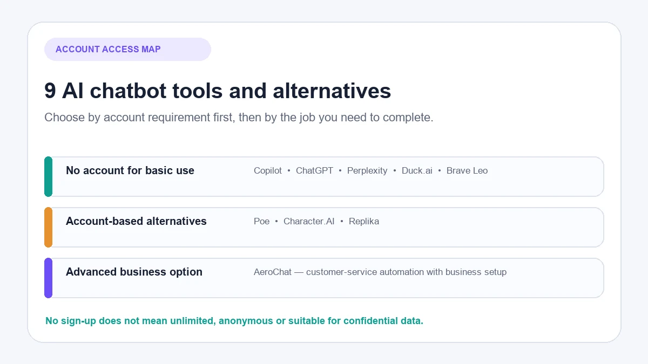The width and height of the screenshot is (648, 364).
Task: Select the heading '9 AI chatbot tools and alternatives'
Action: (x=218, y=91)
